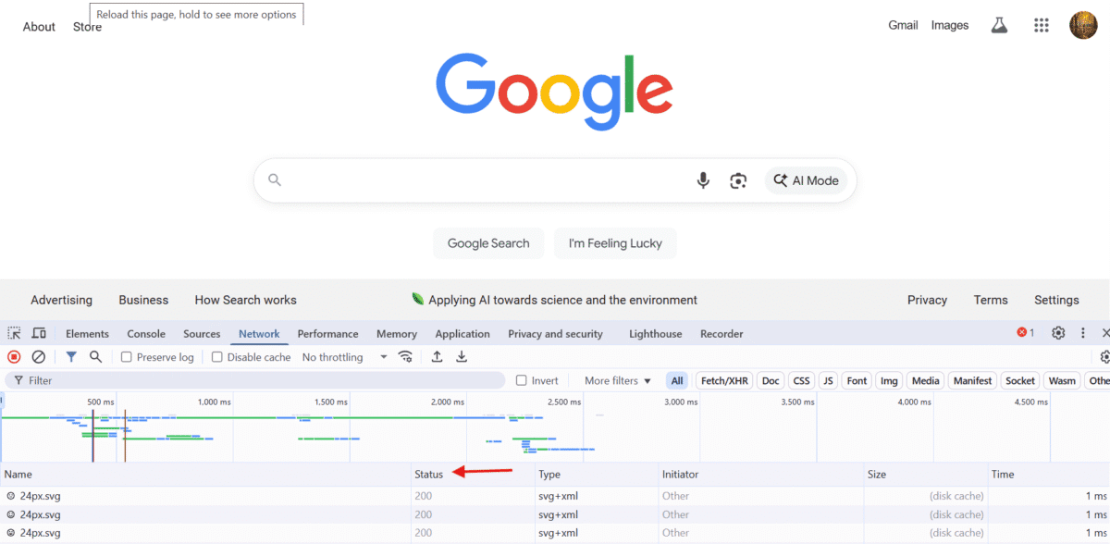Open the No throttling dropdown
This screenshot has width=1110, height=544.
point(341,356)
